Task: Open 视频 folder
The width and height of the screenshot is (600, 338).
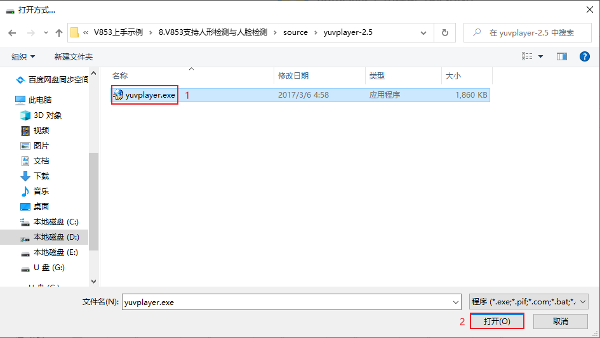Action: click(x=41, y=131)
